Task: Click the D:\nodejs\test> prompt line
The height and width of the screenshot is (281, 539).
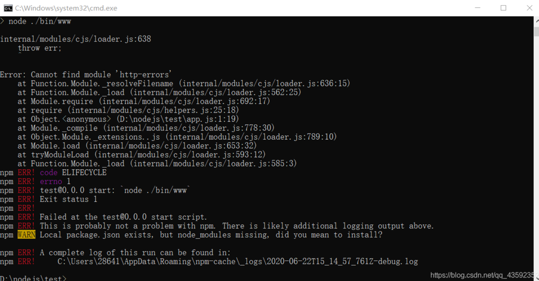Action: coord(33,278)
